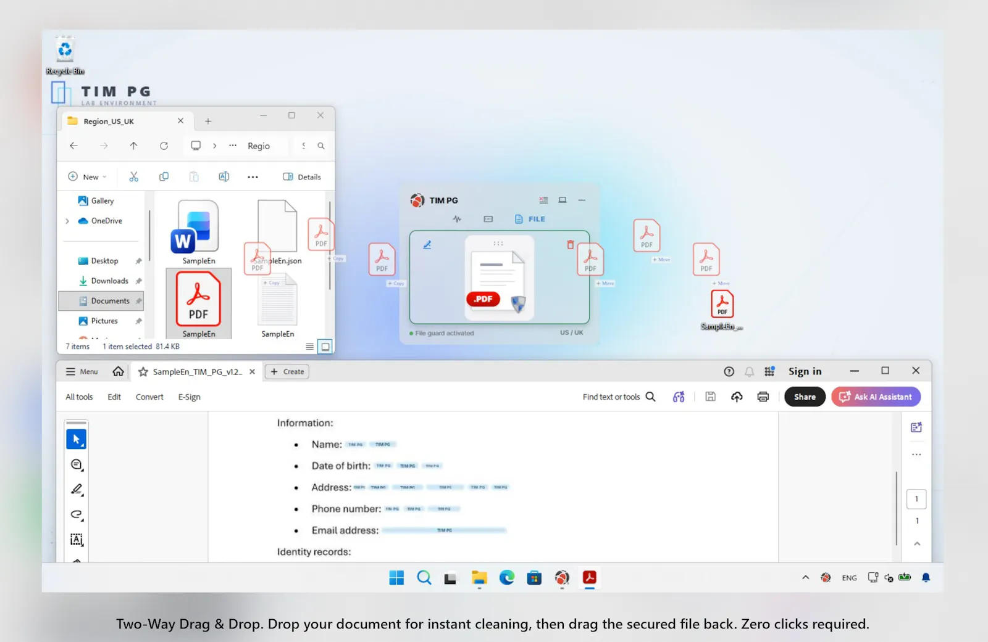Open the activity pulse tab in TIM PG
This screenshot has width=988, height=642.
pos(457,219)
